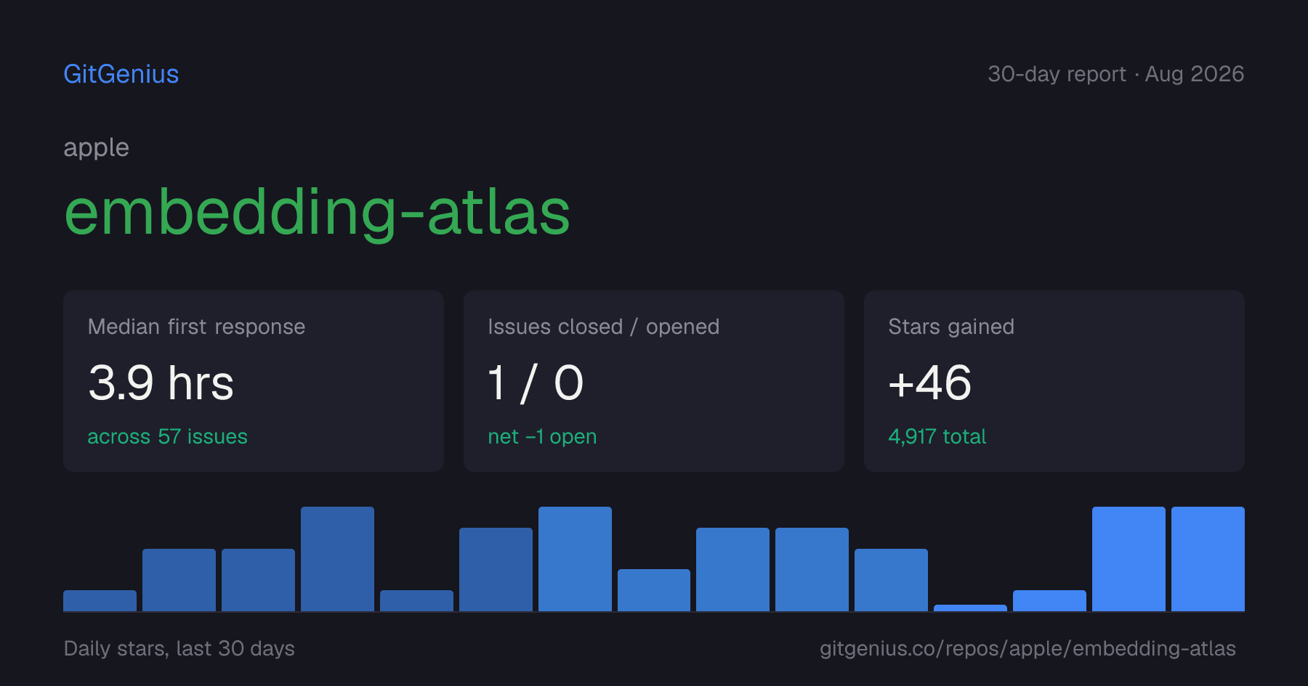
Task: Select the "Issues closed / opened" label
Action: (603, 327)
